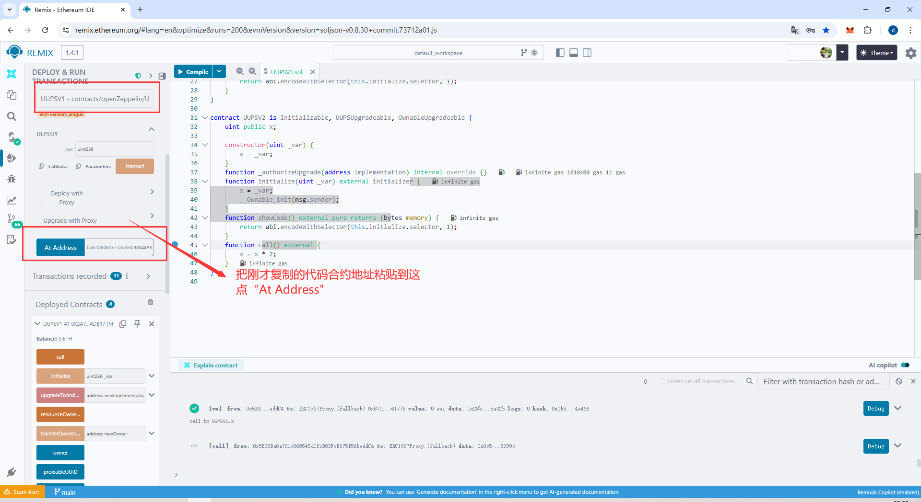Image resolution: width=921 pixels, height=502 pixels.
Task: Expand the transferOwnership function parameters
Action: click(x=152, y=434)
